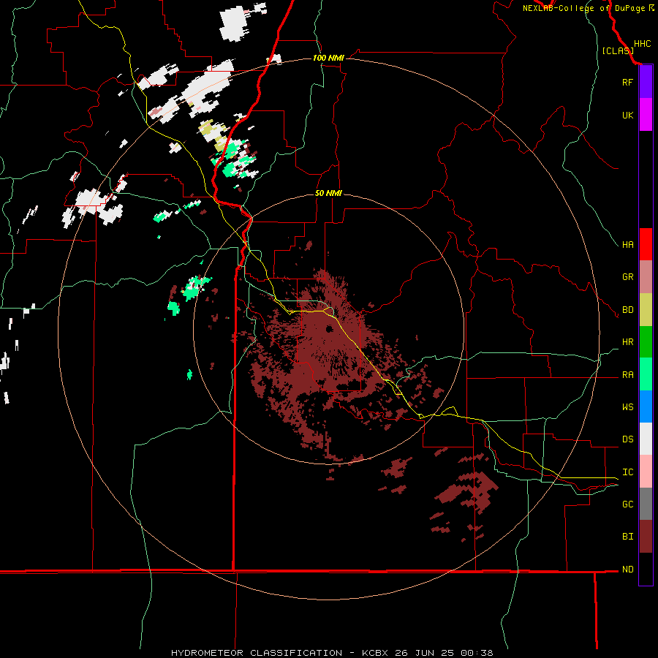Click the [CLAS] units label
Screen dimensions: 658x658
(618, 50)
